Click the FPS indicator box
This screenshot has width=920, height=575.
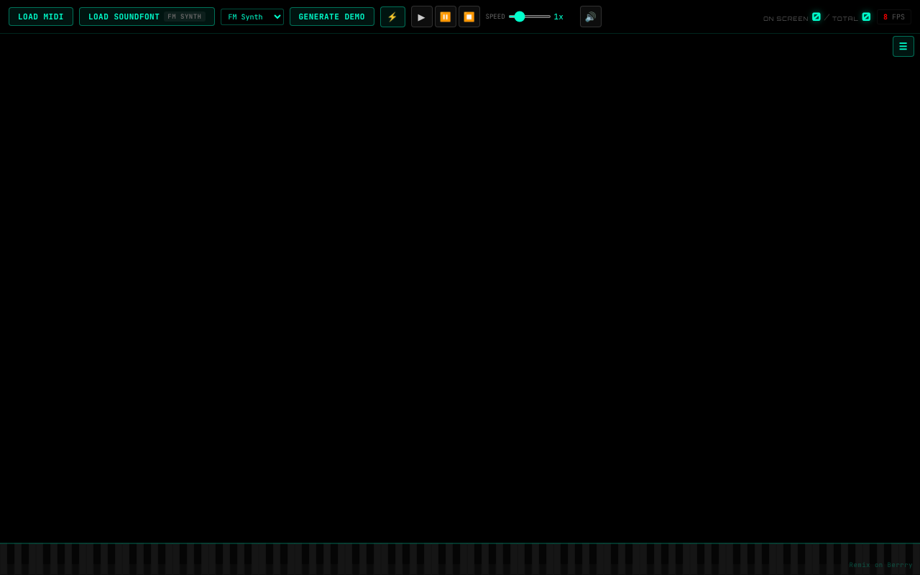[893, 17]
